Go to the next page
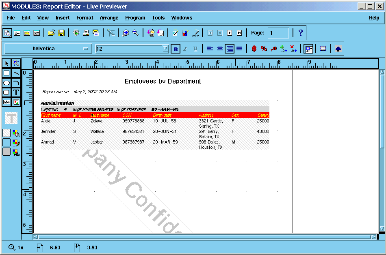 point(230,33)
